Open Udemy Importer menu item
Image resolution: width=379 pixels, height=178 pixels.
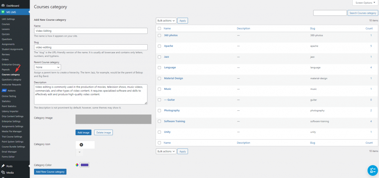pyautogui.click(x=10, y=111)
